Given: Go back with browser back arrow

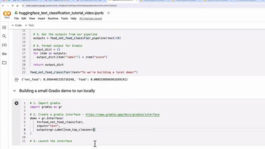Looking at the screenshot, I should tap(3, 5).
